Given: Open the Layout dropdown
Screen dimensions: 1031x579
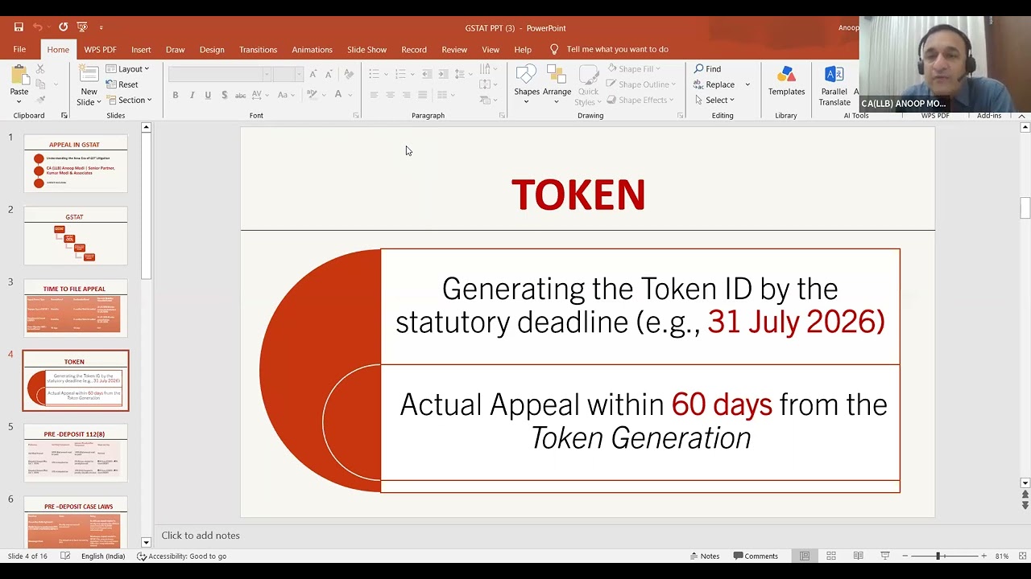Looking at the screenshot, I should 128,69.
